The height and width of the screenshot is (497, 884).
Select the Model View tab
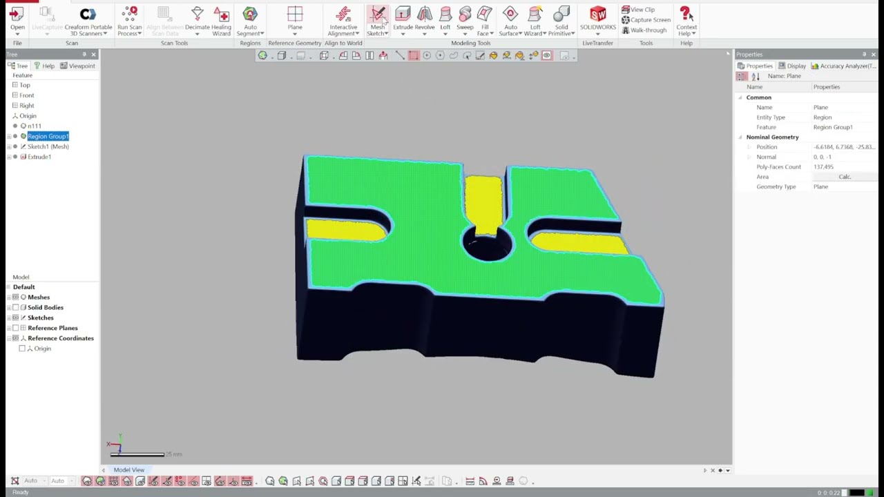(x=129, y=470)
